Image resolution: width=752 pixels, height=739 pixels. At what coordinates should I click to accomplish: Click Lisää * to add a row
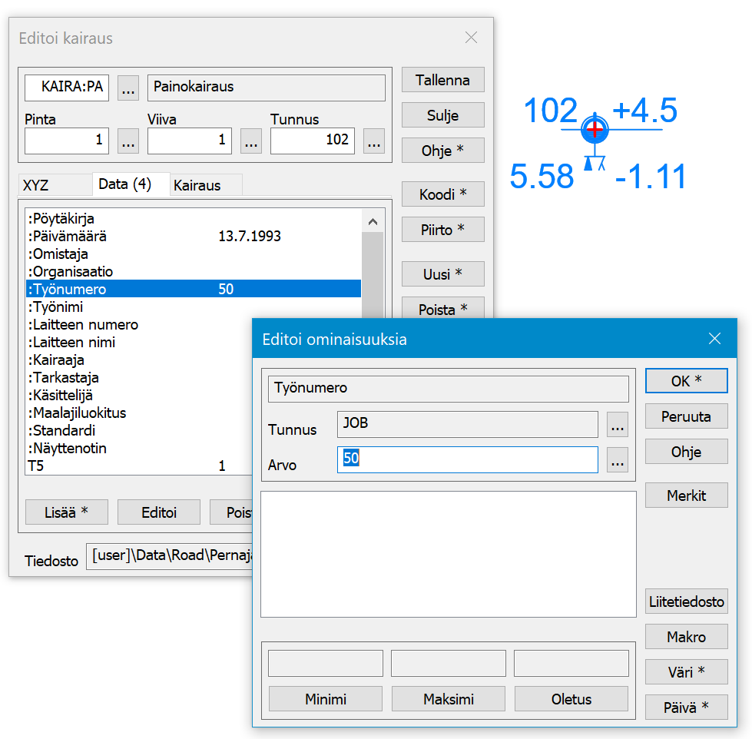pos(67,512)
